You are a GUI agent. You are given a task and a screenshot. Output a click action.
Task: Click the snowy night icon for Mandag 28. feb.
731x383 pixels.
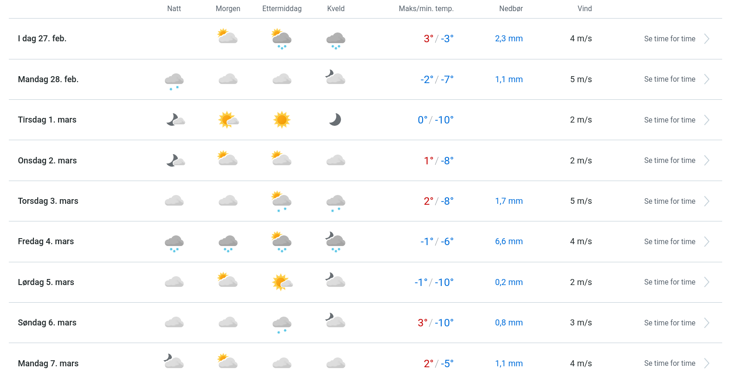click(174, 80)
